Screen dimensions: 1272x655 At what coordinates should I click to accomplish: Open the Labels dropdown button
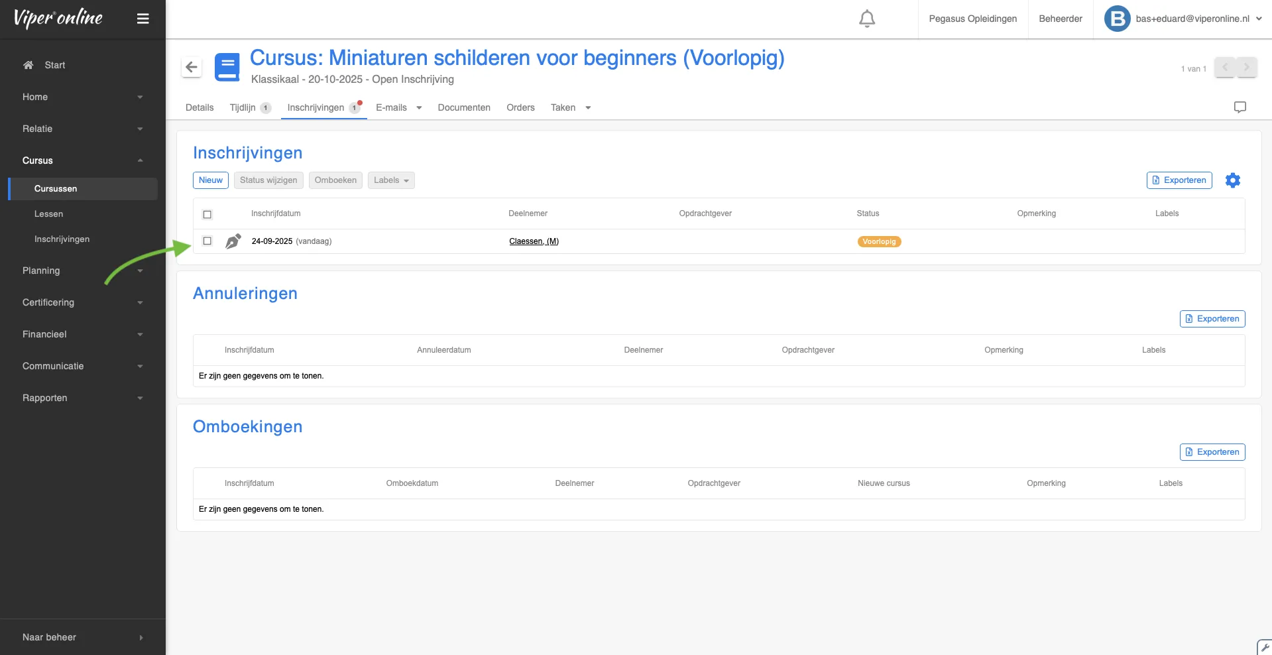391,180
